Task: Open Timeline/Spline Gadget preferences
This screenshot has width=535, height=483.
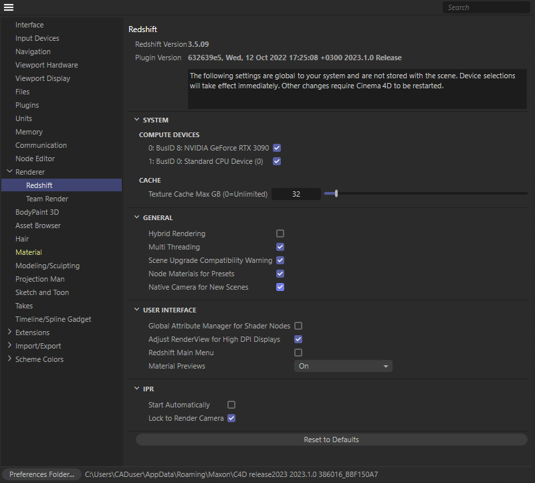Action: 53,319
